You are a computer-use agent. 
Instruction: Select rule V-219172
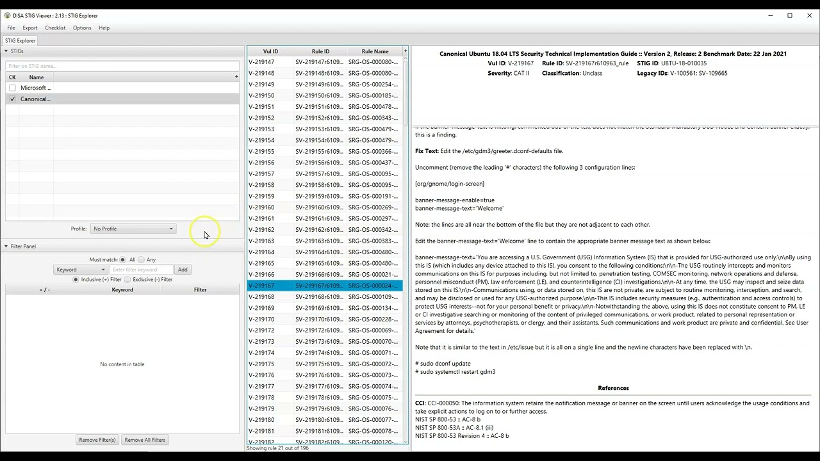coord(325,330)
